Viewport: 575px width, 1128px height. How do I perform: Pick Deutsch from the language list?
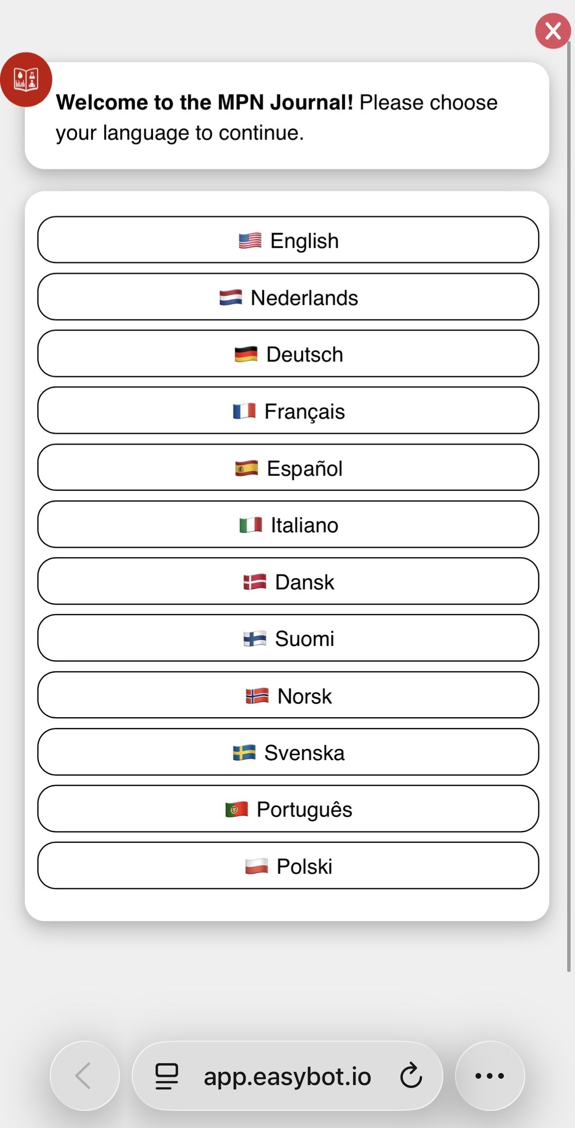click(x=288, y=354)
